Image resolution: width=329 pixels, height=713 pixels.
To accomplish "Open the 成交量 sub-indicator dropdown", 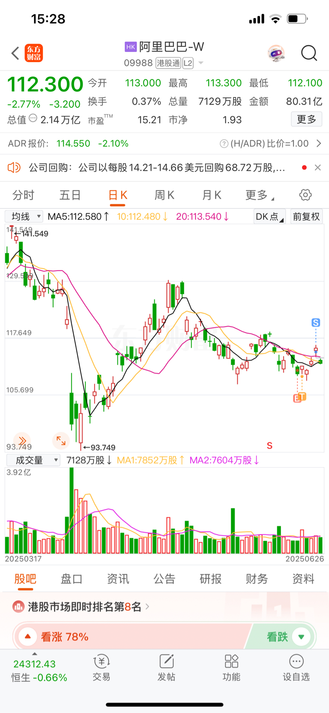I will pos(33,460).
